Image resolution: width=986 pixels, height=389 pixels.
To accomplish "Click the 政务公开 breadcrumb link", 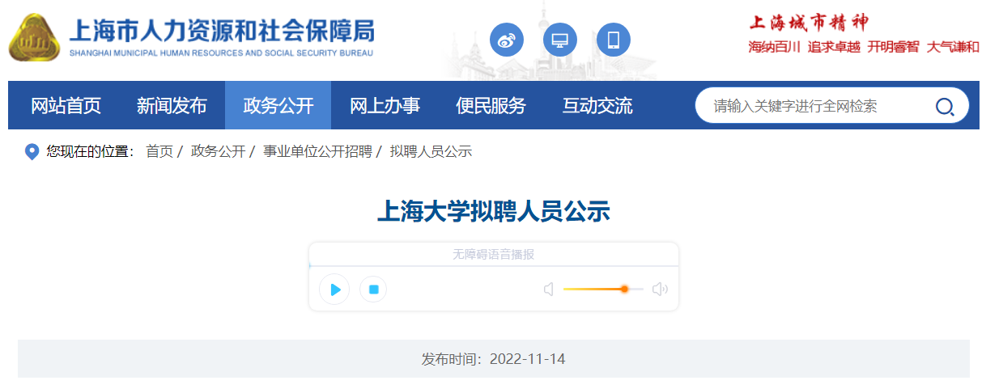I will click(218, 151).
